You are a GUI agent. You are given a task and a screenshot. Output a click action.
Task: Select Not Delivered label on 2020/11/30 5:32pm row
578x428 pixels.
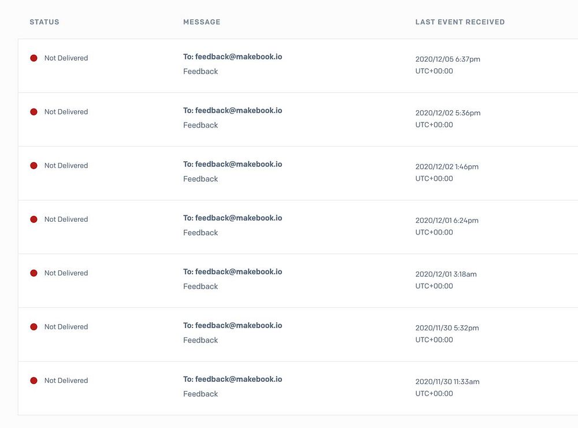click(66, 327)
